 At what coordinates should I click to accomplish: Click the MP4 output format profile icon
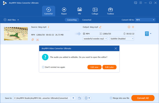tap(147, 34)
